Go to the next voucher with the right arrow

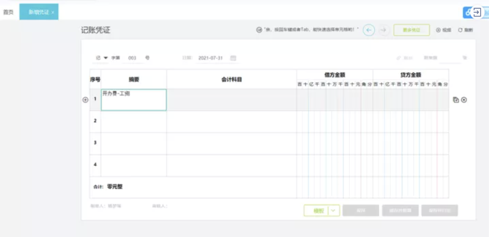[x=383, y=30]
